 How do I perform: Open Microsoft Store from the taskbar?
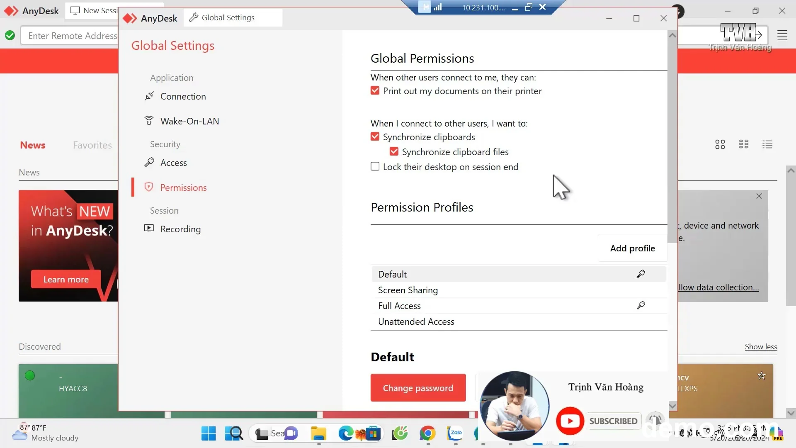tap(373, 433)
